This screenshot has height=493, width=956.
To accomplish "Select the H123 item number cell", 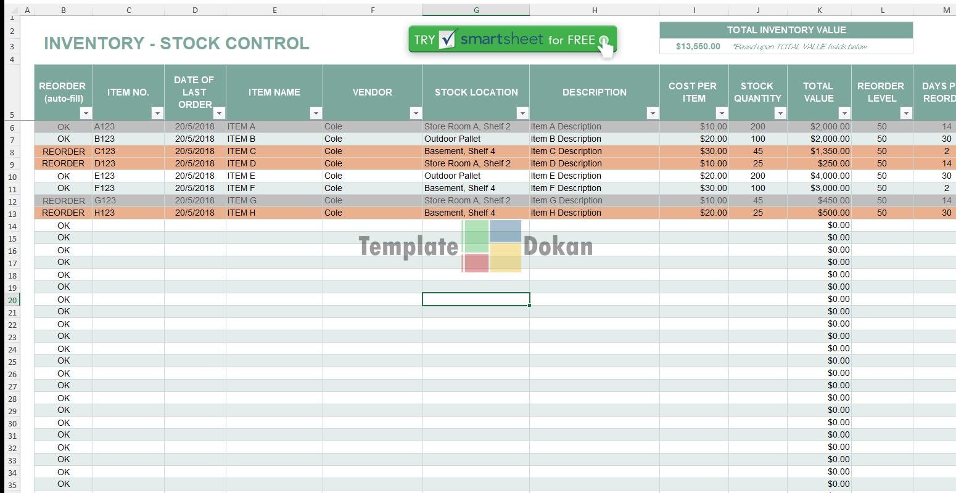I will 128,213.
